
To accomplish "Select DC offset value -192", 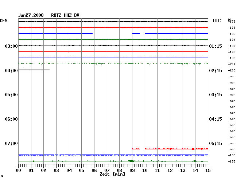I will pos(232,34).
